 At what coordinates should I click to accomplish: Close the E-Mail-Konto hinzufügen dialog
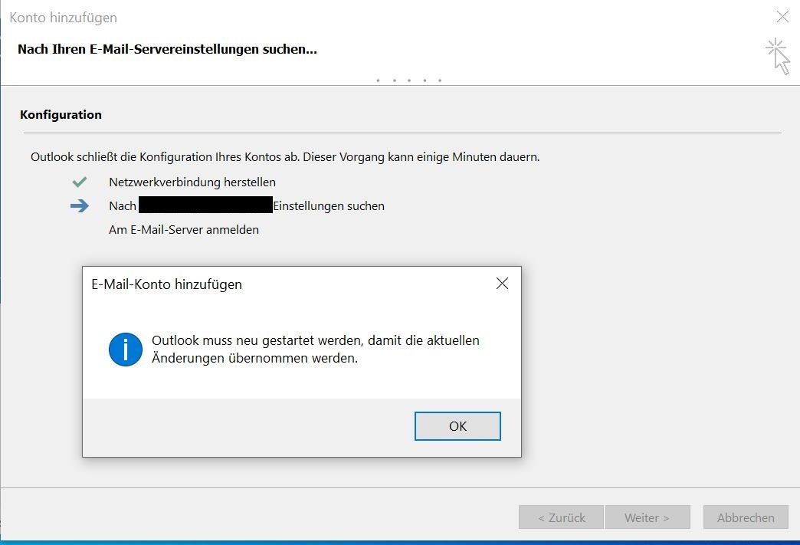(x=502, y=284)
